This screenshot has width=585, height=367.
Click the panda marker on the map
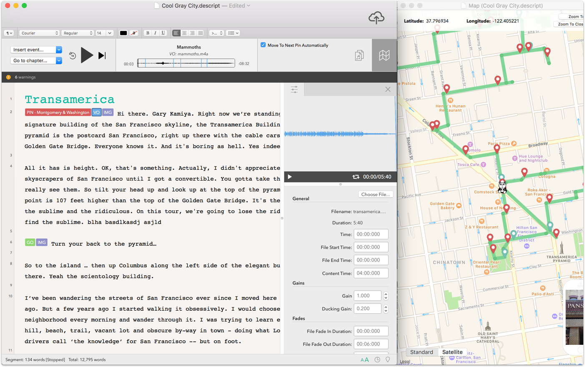click(502, 186)
